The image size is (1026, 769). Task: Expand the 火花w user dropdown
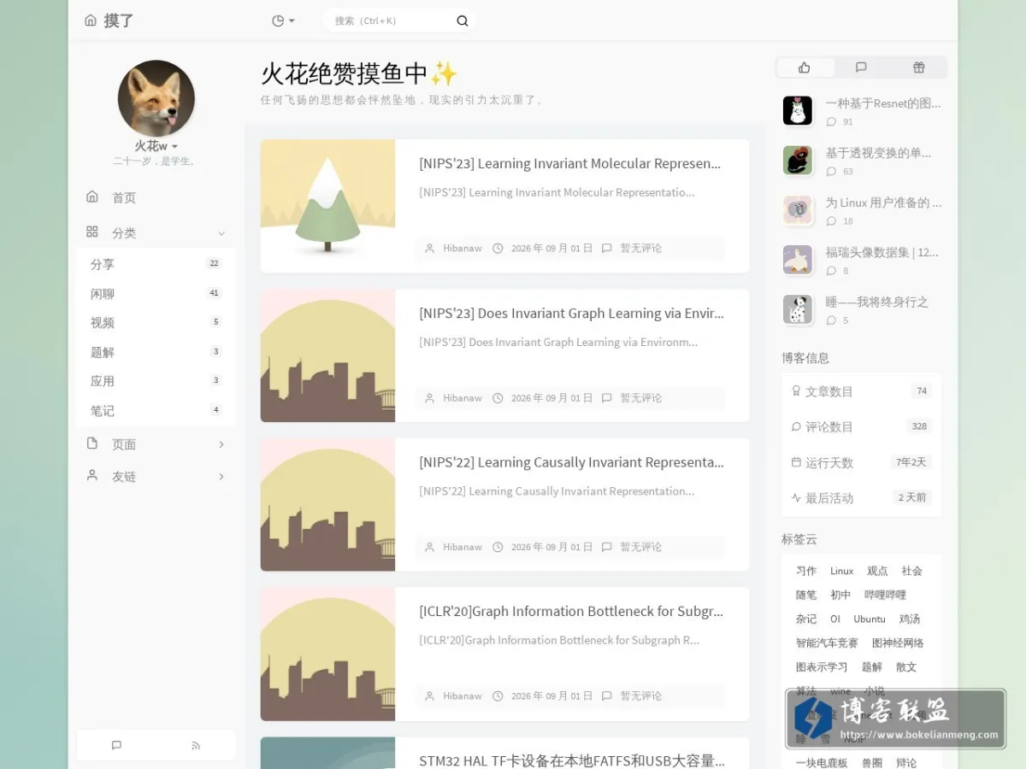[156, 146]
